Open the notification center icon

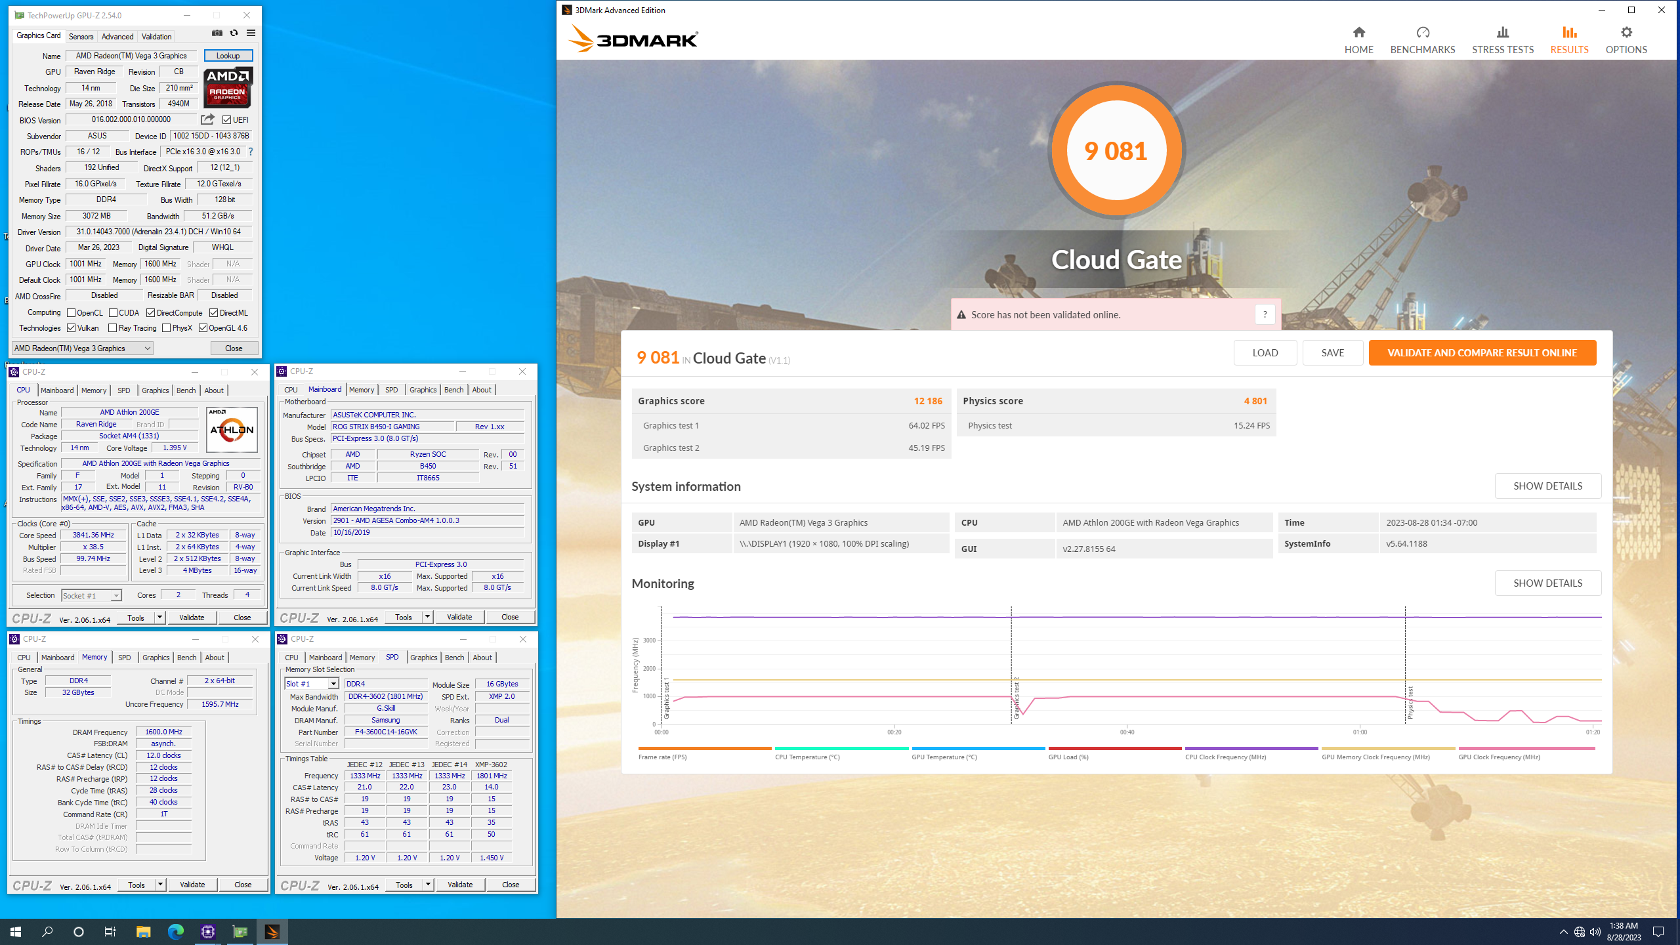point(1658,932)
